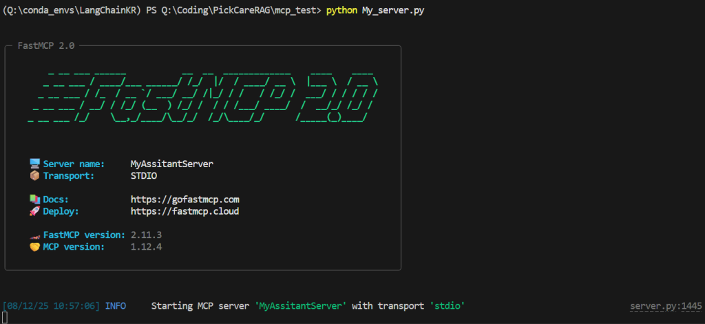The width and height of the screenshot is (705, 324).
Task: Click the STDIO transport value
Action: (144, 175)
